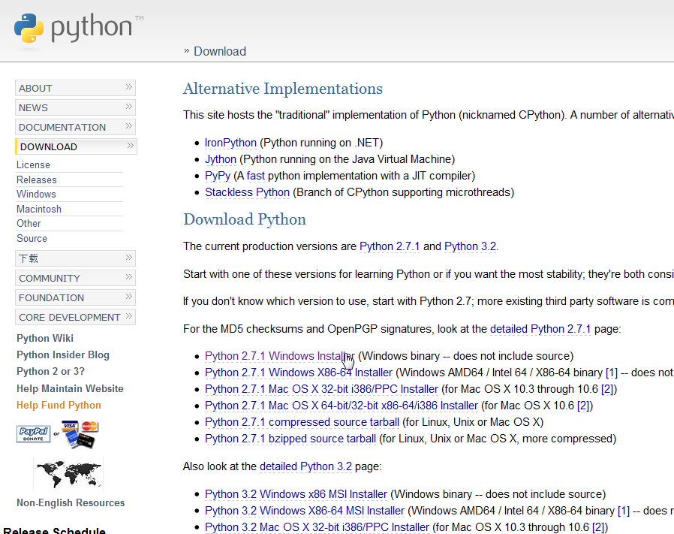Go to the License submenu page
This screenshot has height=534, width=674.
tap(33, 164)
